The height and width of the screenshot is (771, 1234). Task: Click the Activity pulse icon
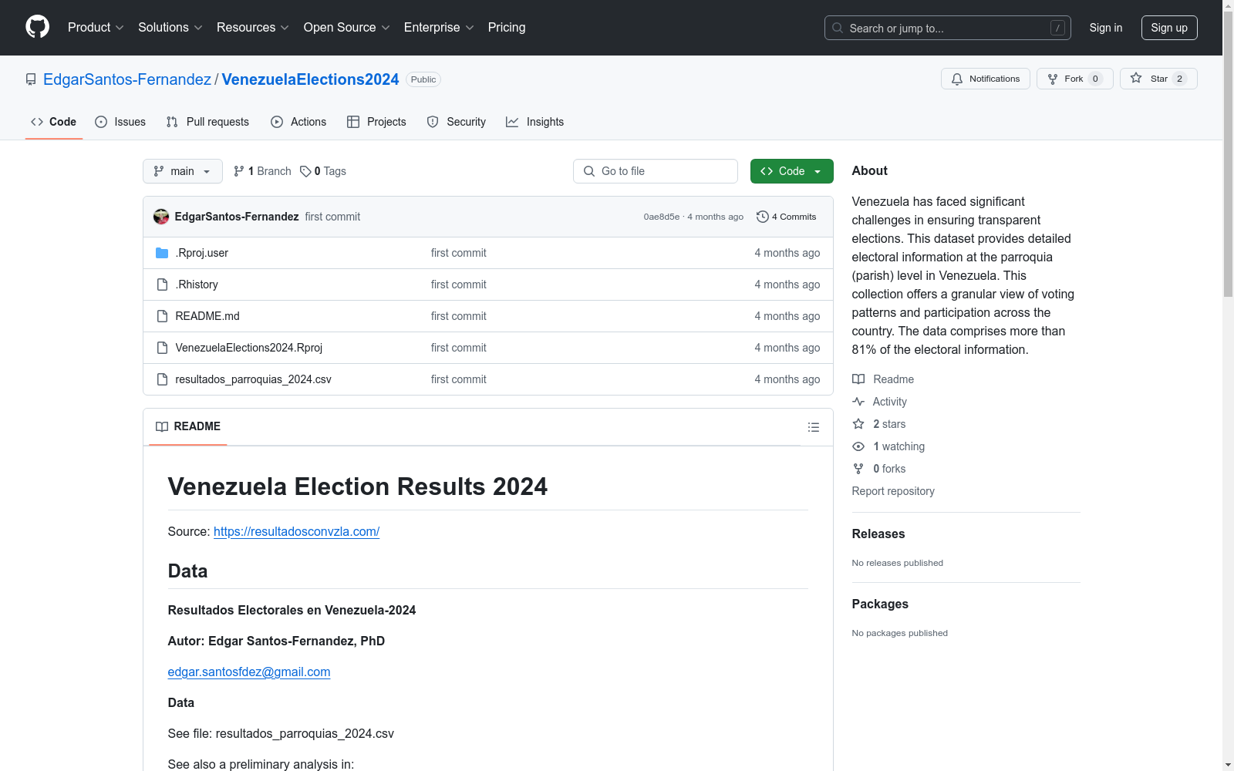tap(858, 402)
